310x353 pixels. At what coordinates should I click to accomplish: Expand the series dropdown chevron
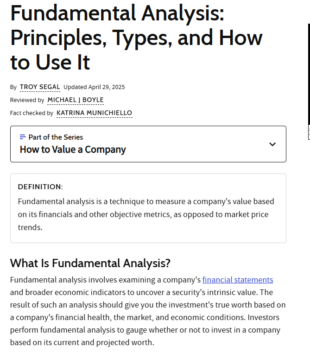(x=272, y=144)
